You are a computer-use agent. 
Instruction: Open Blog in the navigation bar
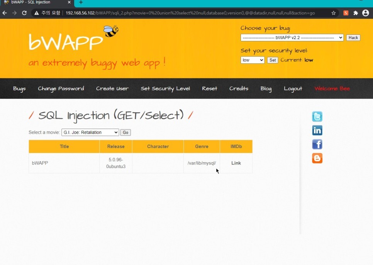click(x=266, y=88)
